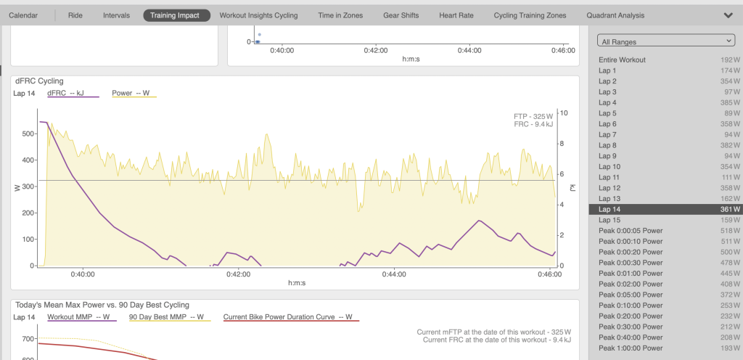This screenshot has width=743, height=360.
Task: Select Lap 11 in ranges list
Action: tap(666, 177)
